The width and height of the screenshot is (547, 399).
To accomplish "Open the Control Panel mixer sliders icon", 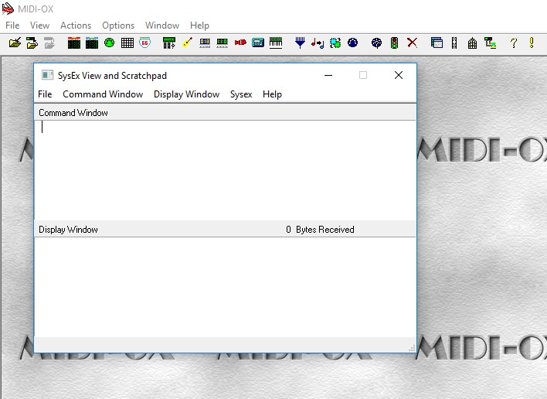I will point(169,43).
